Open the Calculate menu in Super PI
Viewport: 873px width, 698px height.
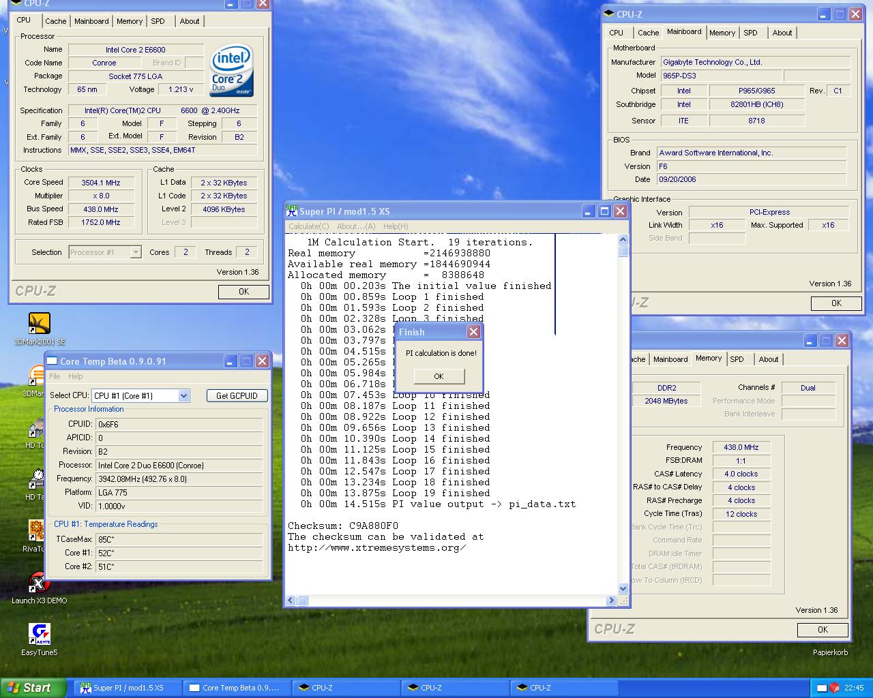(308, 226)
